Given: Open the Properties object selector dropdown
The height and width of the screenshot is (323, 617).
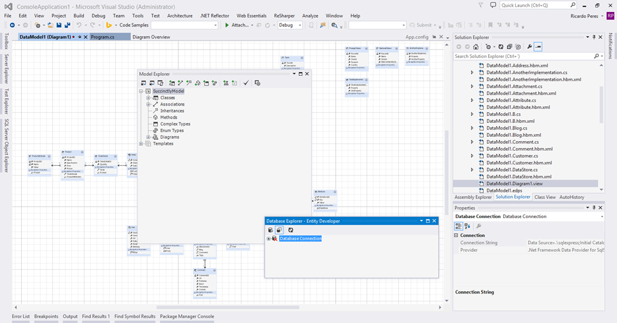Looking at the screenshot, I should (x=602, y=217).
